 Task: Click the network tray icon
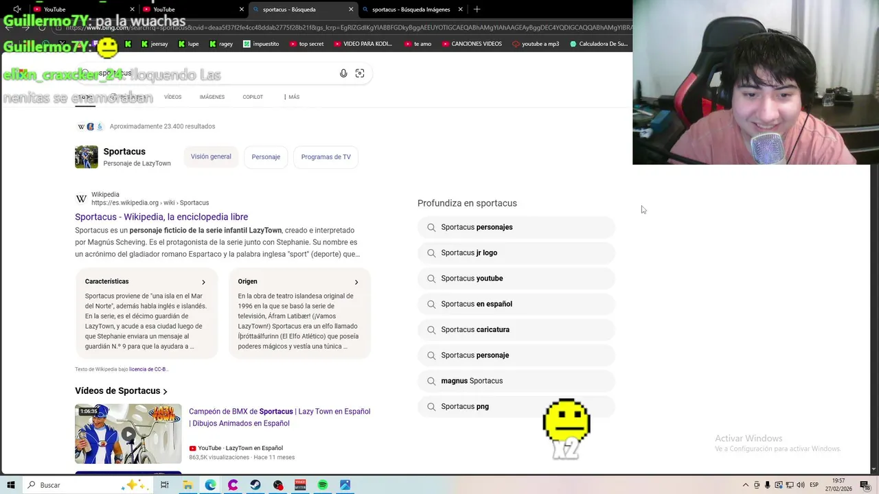[x=790, y=485]
